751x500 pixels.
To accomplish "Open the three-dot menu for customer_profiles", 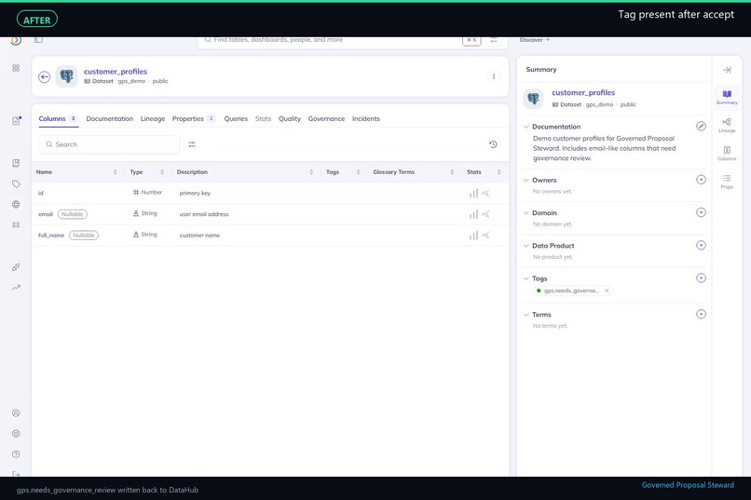I will point(493,76).
